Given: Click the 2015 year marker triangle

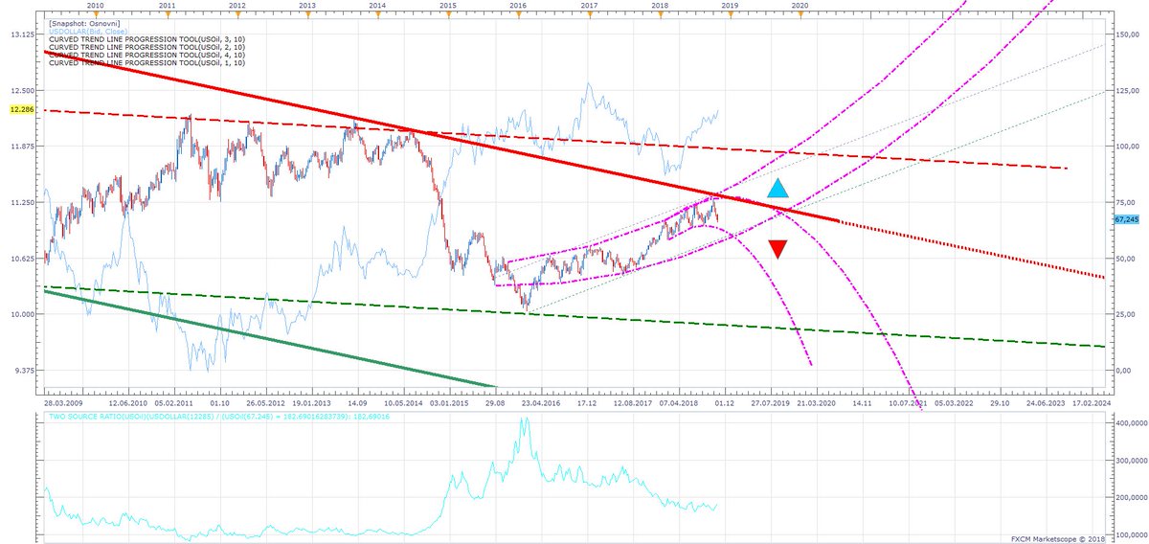Looking at the screenshot, I should pos(447,13).
